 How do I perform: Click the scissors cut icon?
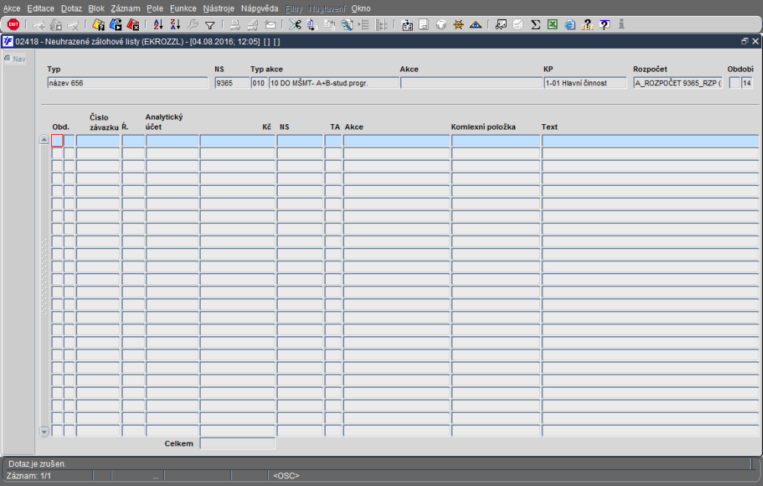[295, 24]
